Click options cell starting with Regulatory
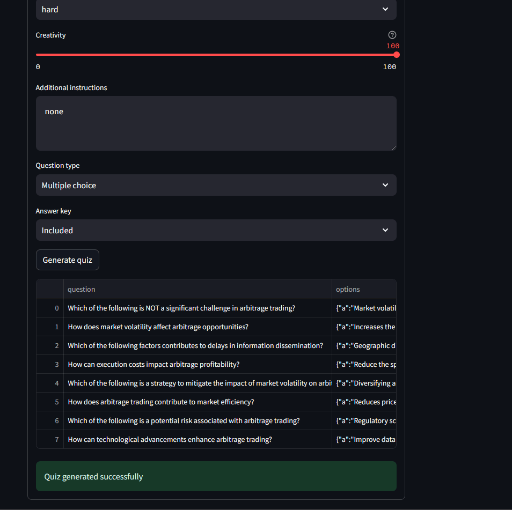 tap(364, 420)
